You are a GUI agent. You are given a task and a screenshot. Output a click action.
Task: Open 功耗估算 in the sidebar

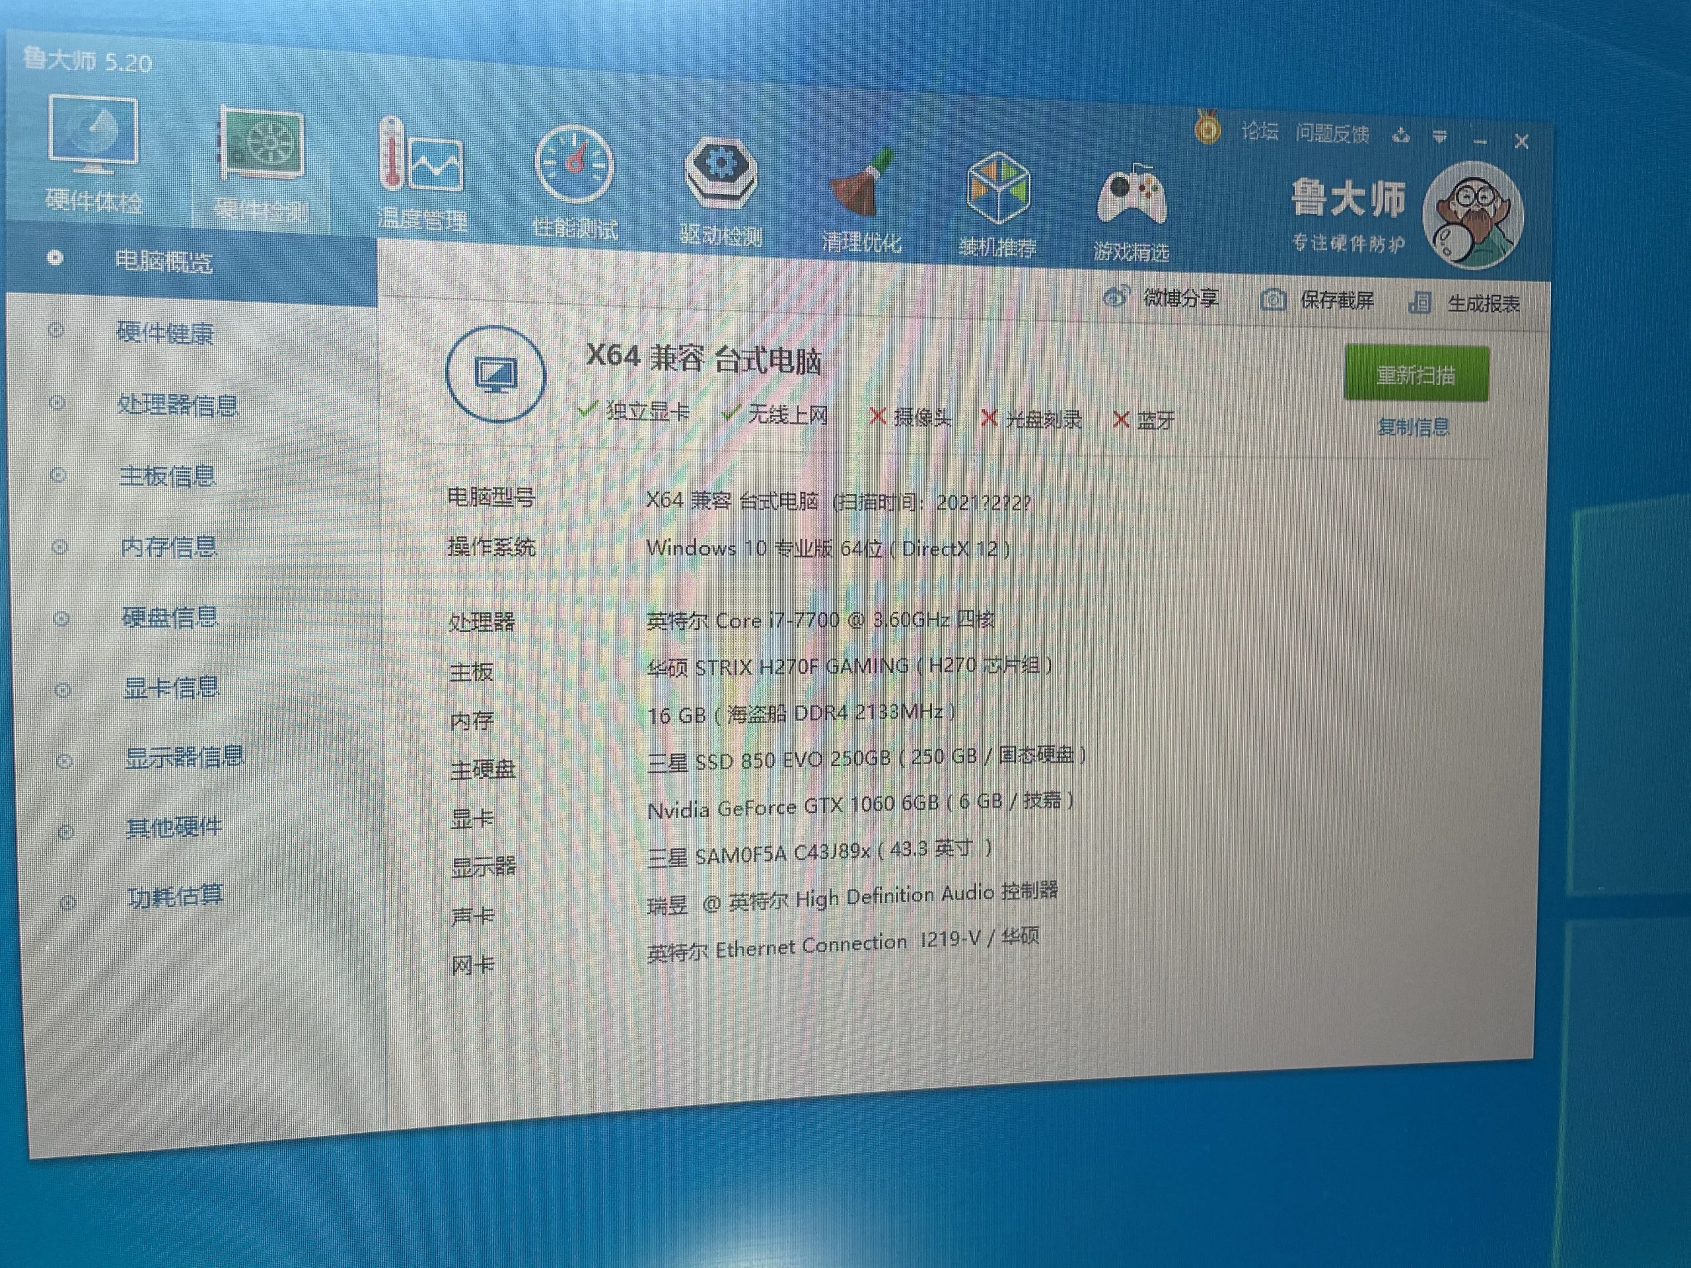coord(175,896)
